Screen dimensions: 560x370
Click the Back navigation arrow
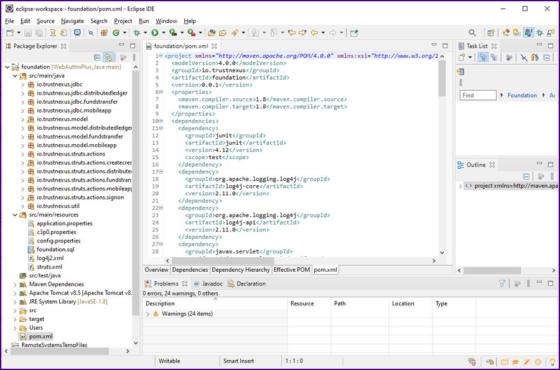tap(314, 33)
